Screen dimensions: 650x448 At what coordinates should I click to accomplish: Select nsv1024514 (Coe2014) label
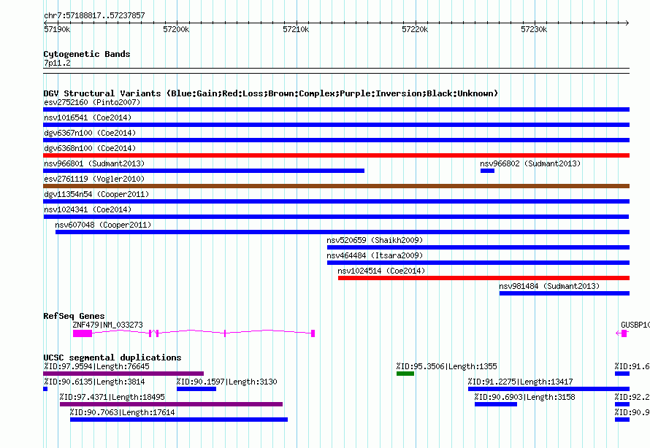point(381,271)
